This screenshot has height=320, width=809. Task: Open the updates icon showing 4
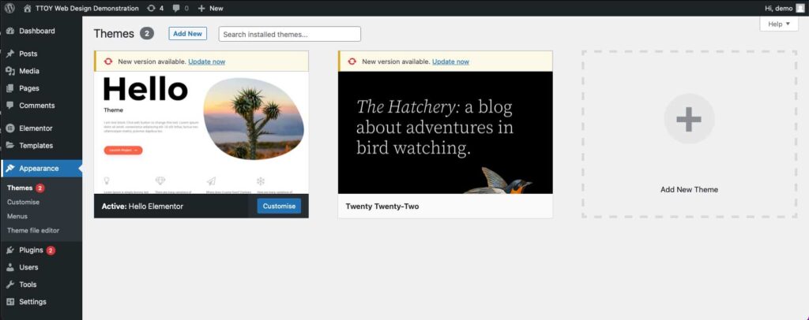pos(151,8)
